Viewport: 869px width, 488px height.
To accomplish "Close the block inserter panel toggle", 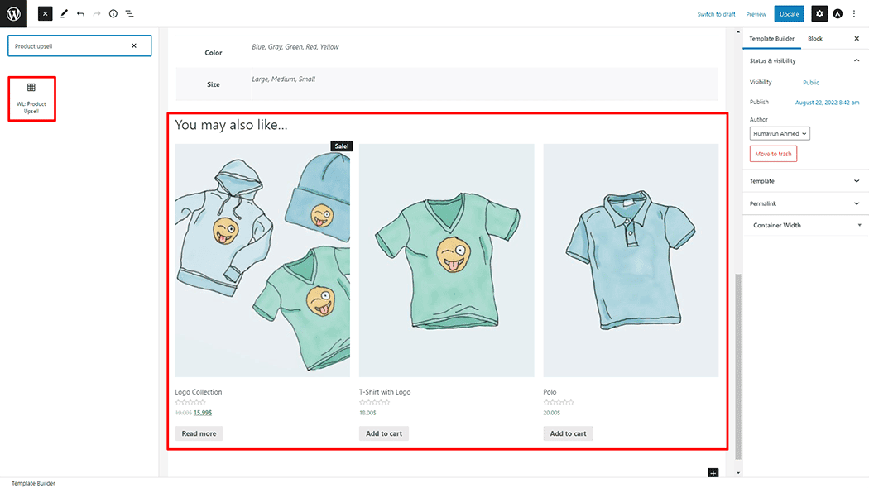I will click(x=46, y=13).
